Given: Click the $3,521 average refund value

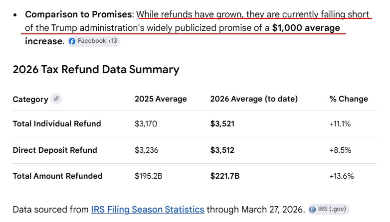Looking at the screenshot, I should click(x=222, y=124).
